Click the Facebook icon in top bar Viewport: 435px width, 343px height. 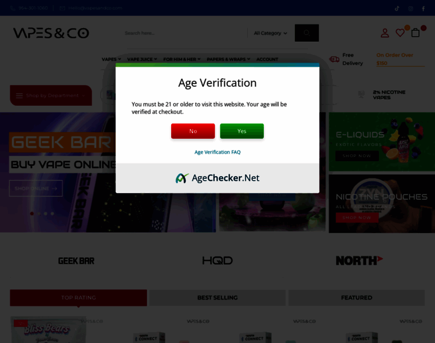pos(424,9)
